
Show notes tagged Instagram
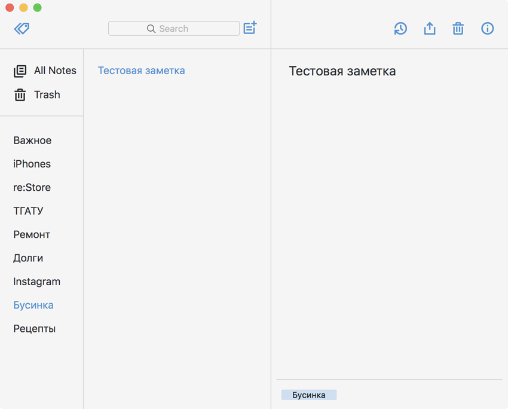pyautogui.click(x=36, y=282)
